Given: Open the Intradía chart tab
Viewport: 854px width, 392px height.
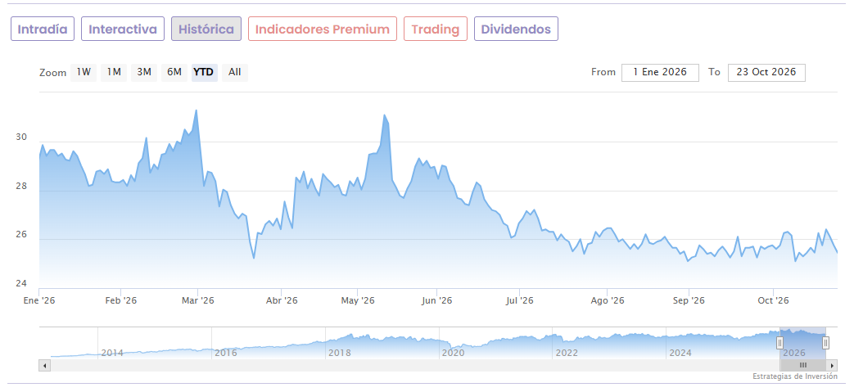Looking at the screenshot, I should [43, 29].
